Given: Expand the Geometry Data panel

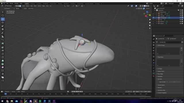Looking at the screenshot, I should (161, 90).
